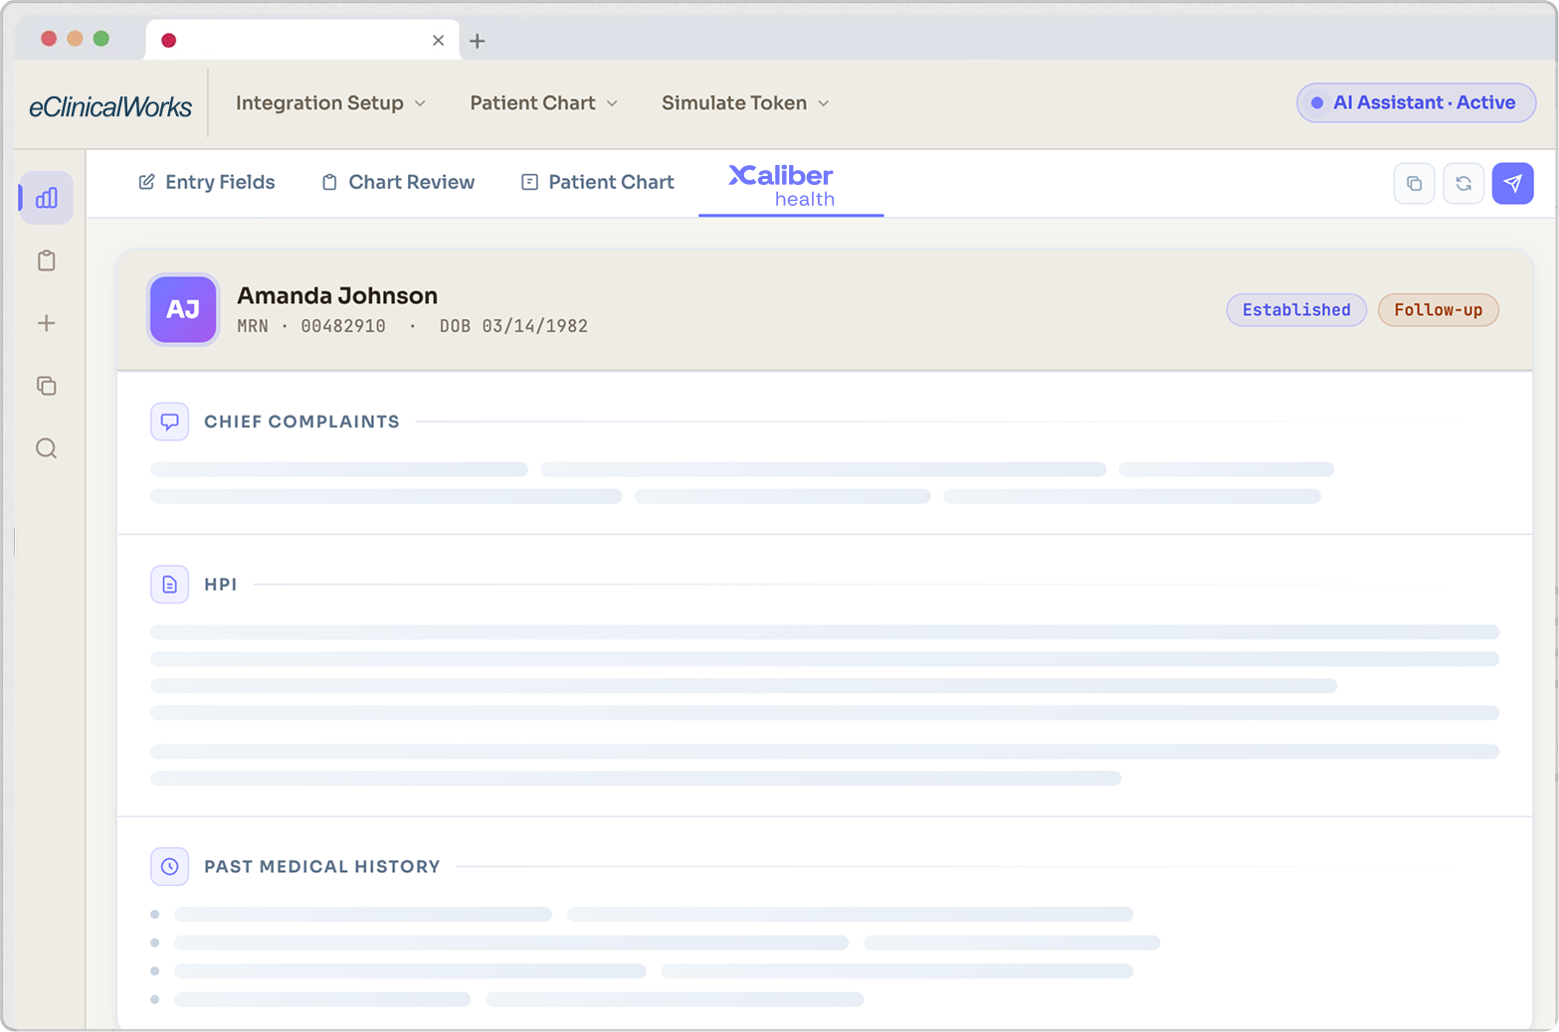Expand the Simulate Token dropdown
The height and width of the screenshot is (1032, 1559).
745,103
